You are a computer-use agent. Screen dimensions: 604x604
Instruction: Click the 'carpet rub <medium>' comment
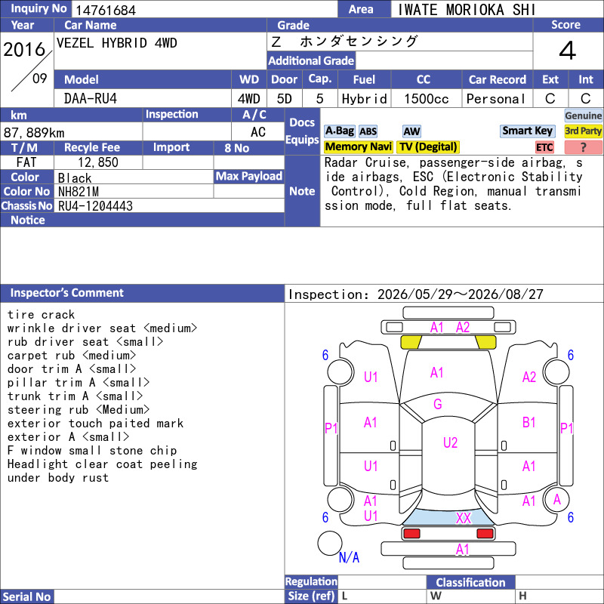(x=71, y=355)
